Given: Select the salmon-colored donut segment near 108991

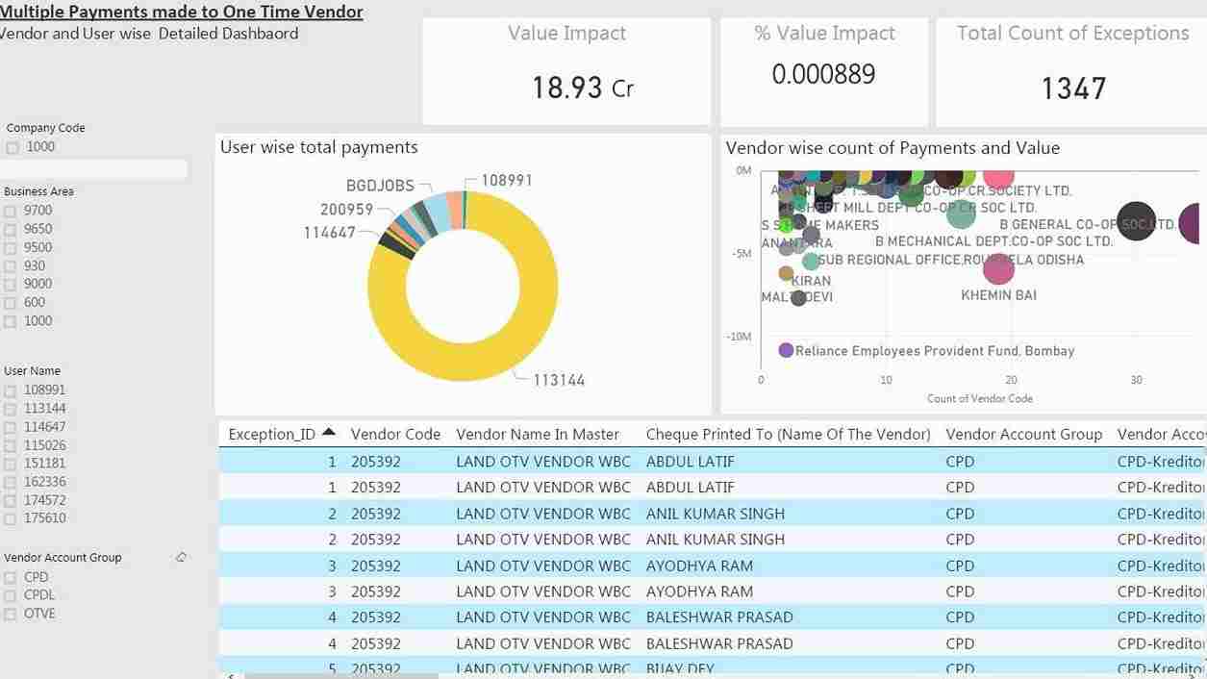Looking at the screenshot, I should point(454,208).
